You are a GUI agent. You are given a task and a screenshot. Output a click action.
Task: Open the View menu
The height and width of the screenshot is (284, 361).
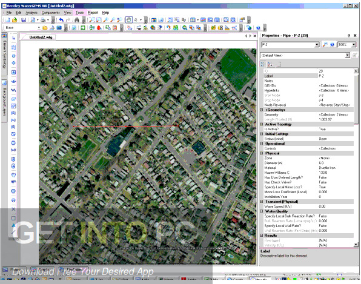tap(68, 13)
